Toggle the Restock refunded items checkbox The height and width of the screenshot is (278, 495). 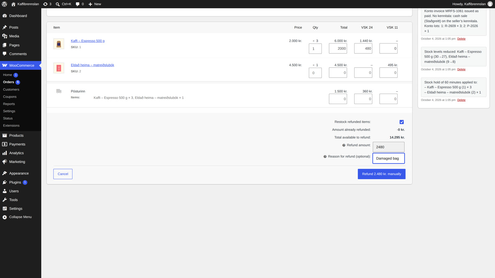(402, 122)
